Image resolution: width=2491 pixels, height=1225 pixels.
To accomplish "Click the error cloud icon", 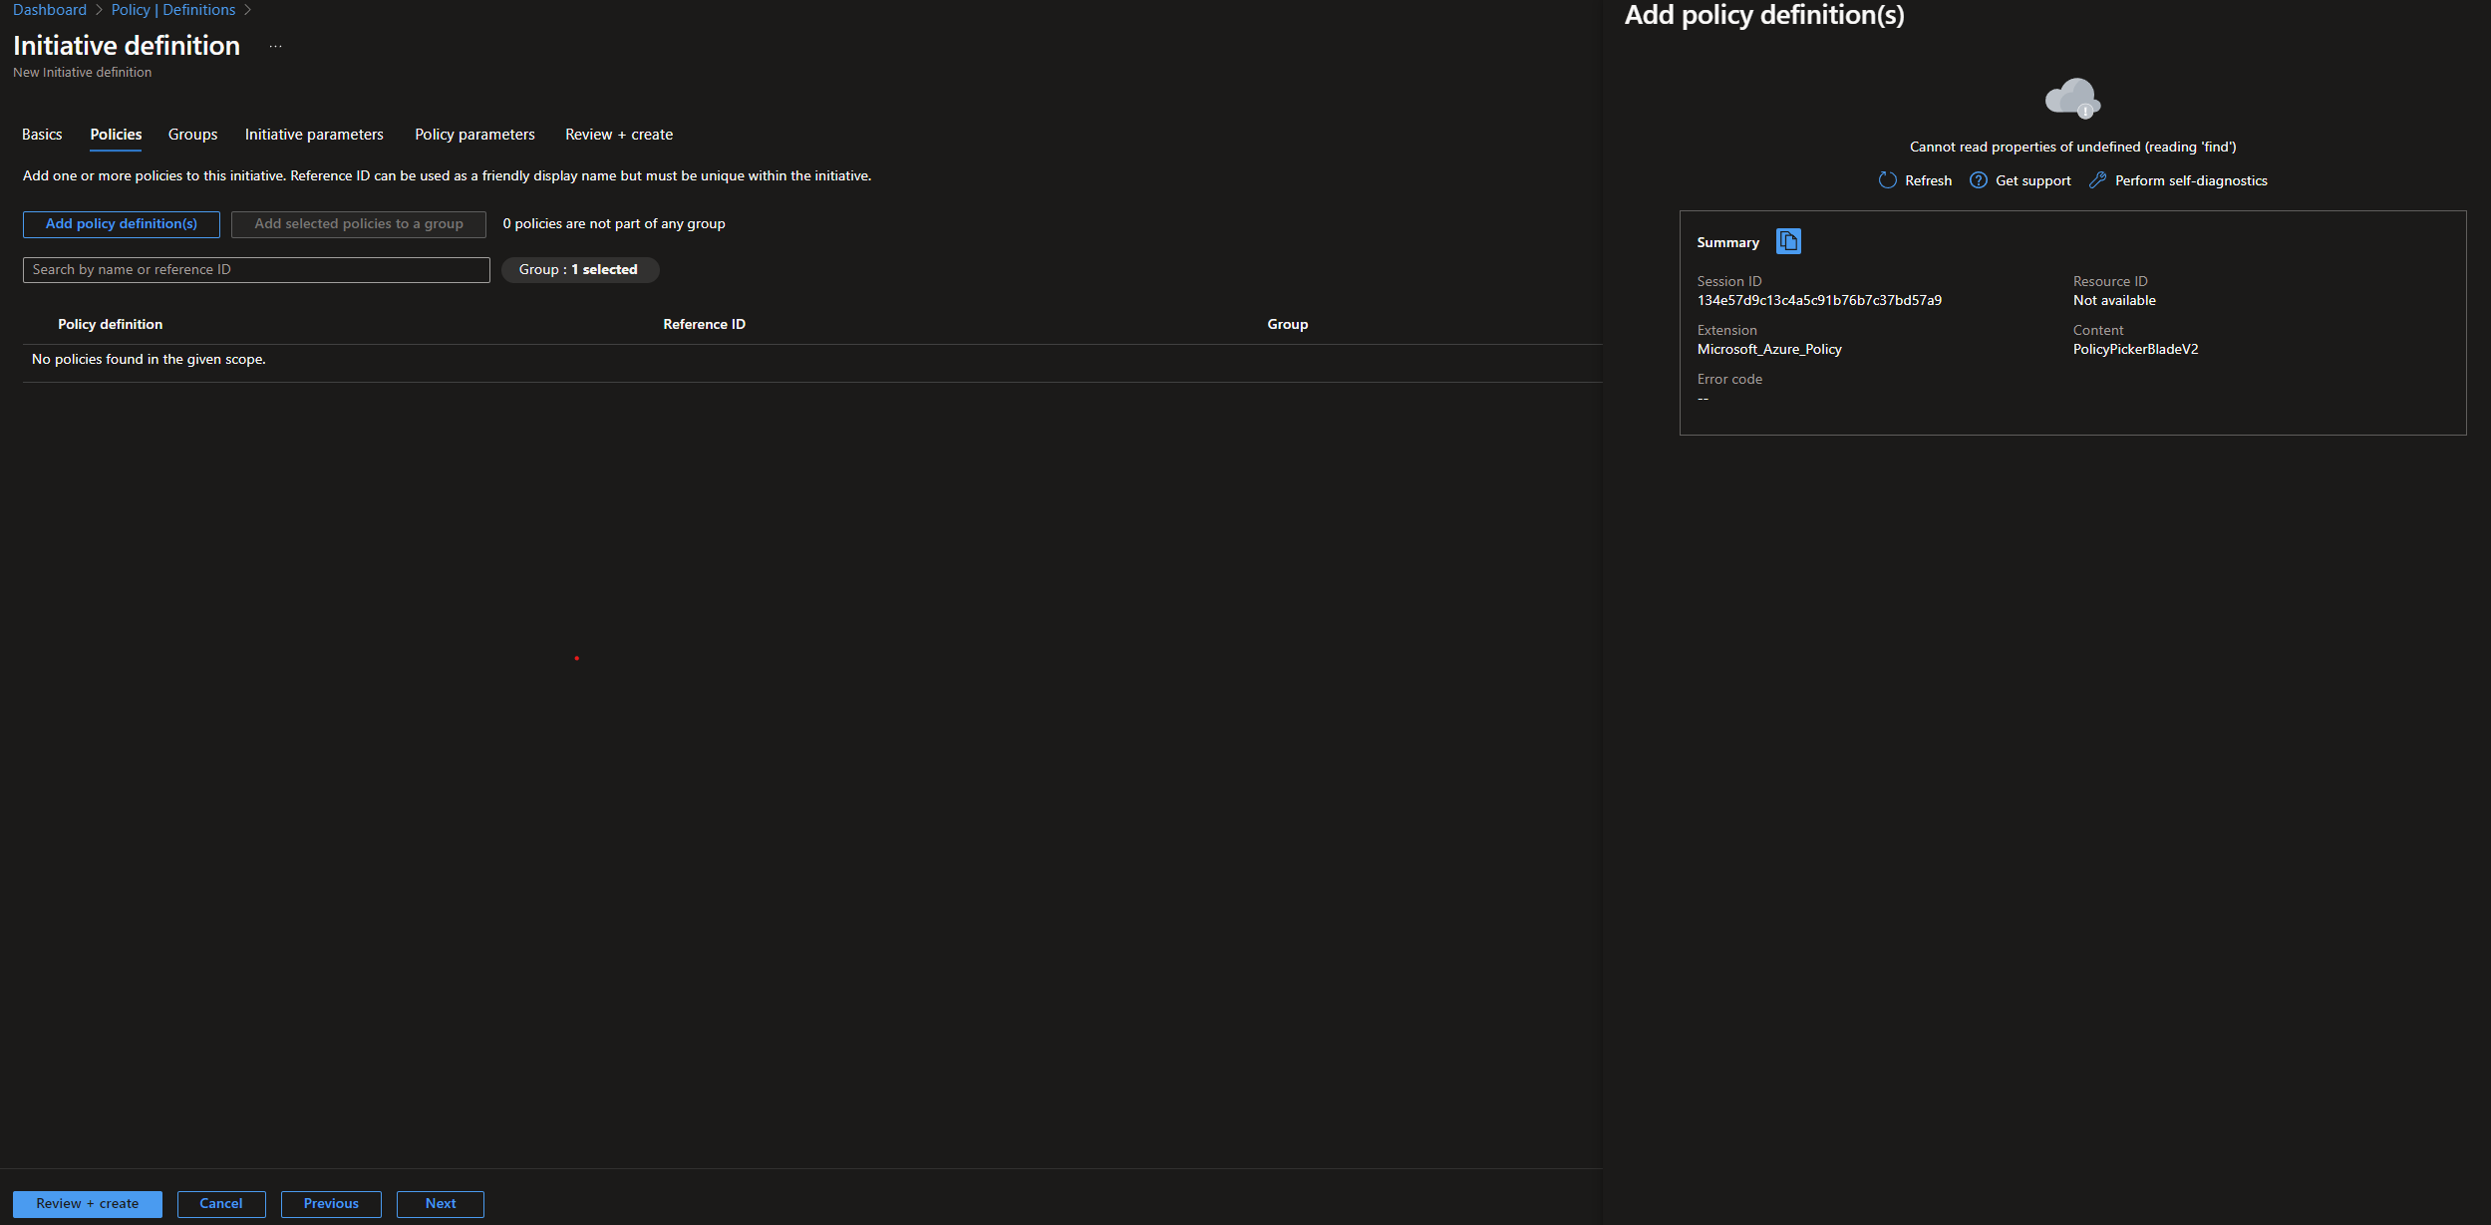I will [2072, 98].
